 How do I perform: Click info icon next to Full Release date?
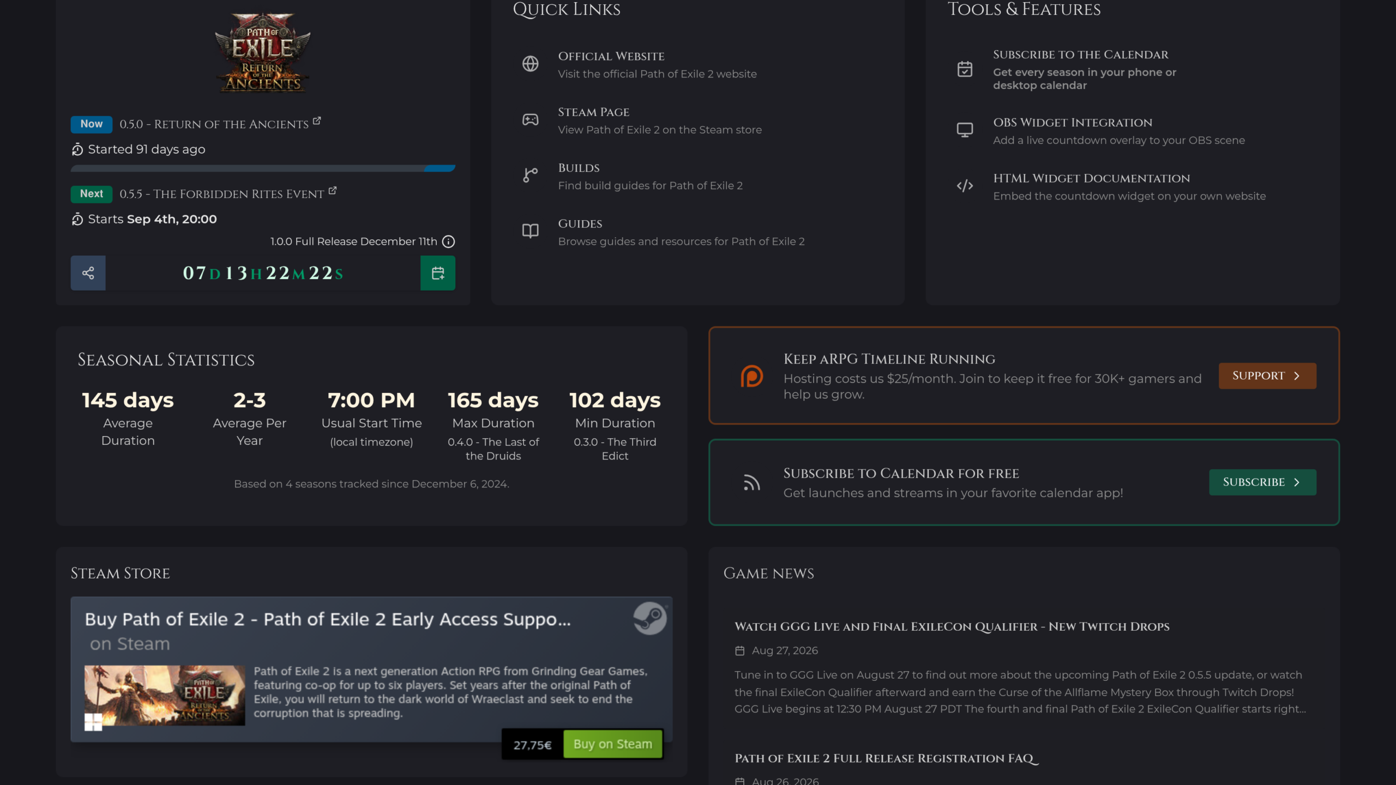(448, 241)
